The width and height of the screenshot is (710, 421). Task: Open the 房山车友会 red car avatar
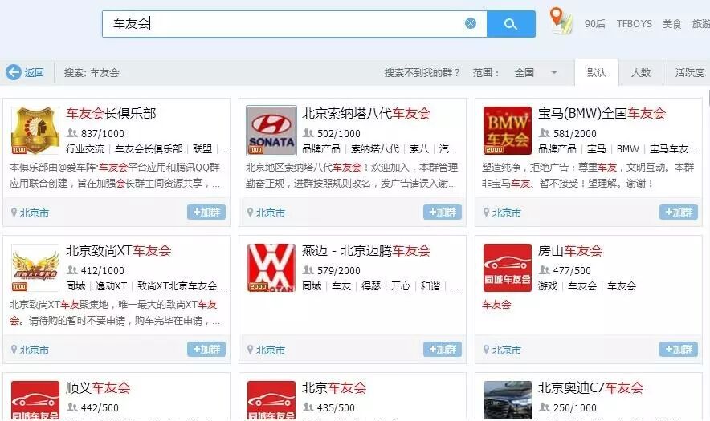click(x=507, y=268)
